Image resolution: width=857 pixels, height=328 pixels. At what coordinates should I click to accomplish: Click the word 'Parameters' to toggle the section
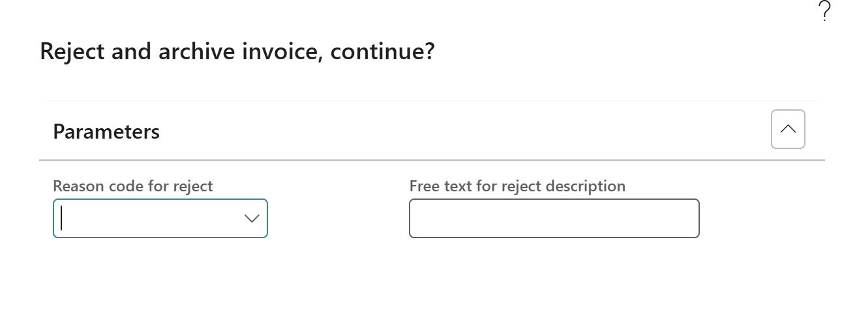[106, 132]
